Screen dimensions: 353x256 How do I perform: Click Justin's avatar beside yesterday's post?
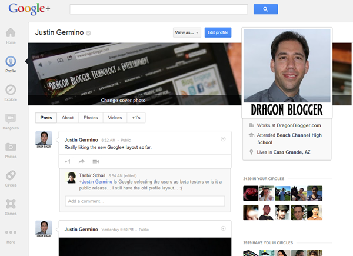[44, 229]
